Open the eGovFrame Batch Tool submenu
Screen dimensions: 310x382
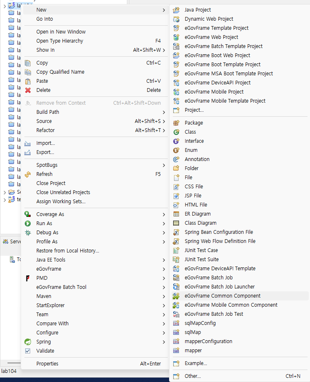point(96,287)
